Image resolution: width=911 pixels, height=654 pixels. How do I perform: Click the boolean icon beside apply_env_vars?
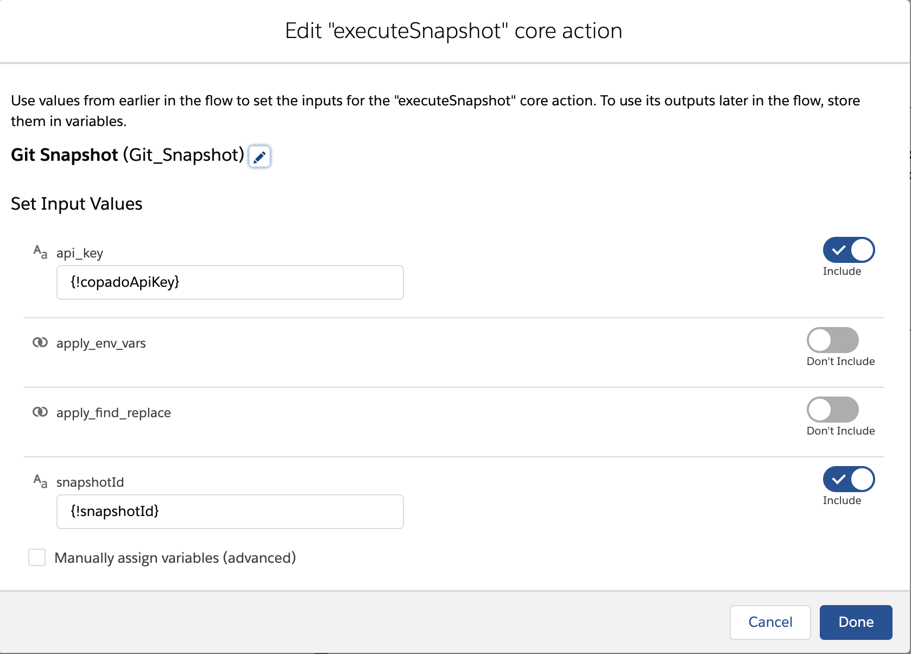40,342
